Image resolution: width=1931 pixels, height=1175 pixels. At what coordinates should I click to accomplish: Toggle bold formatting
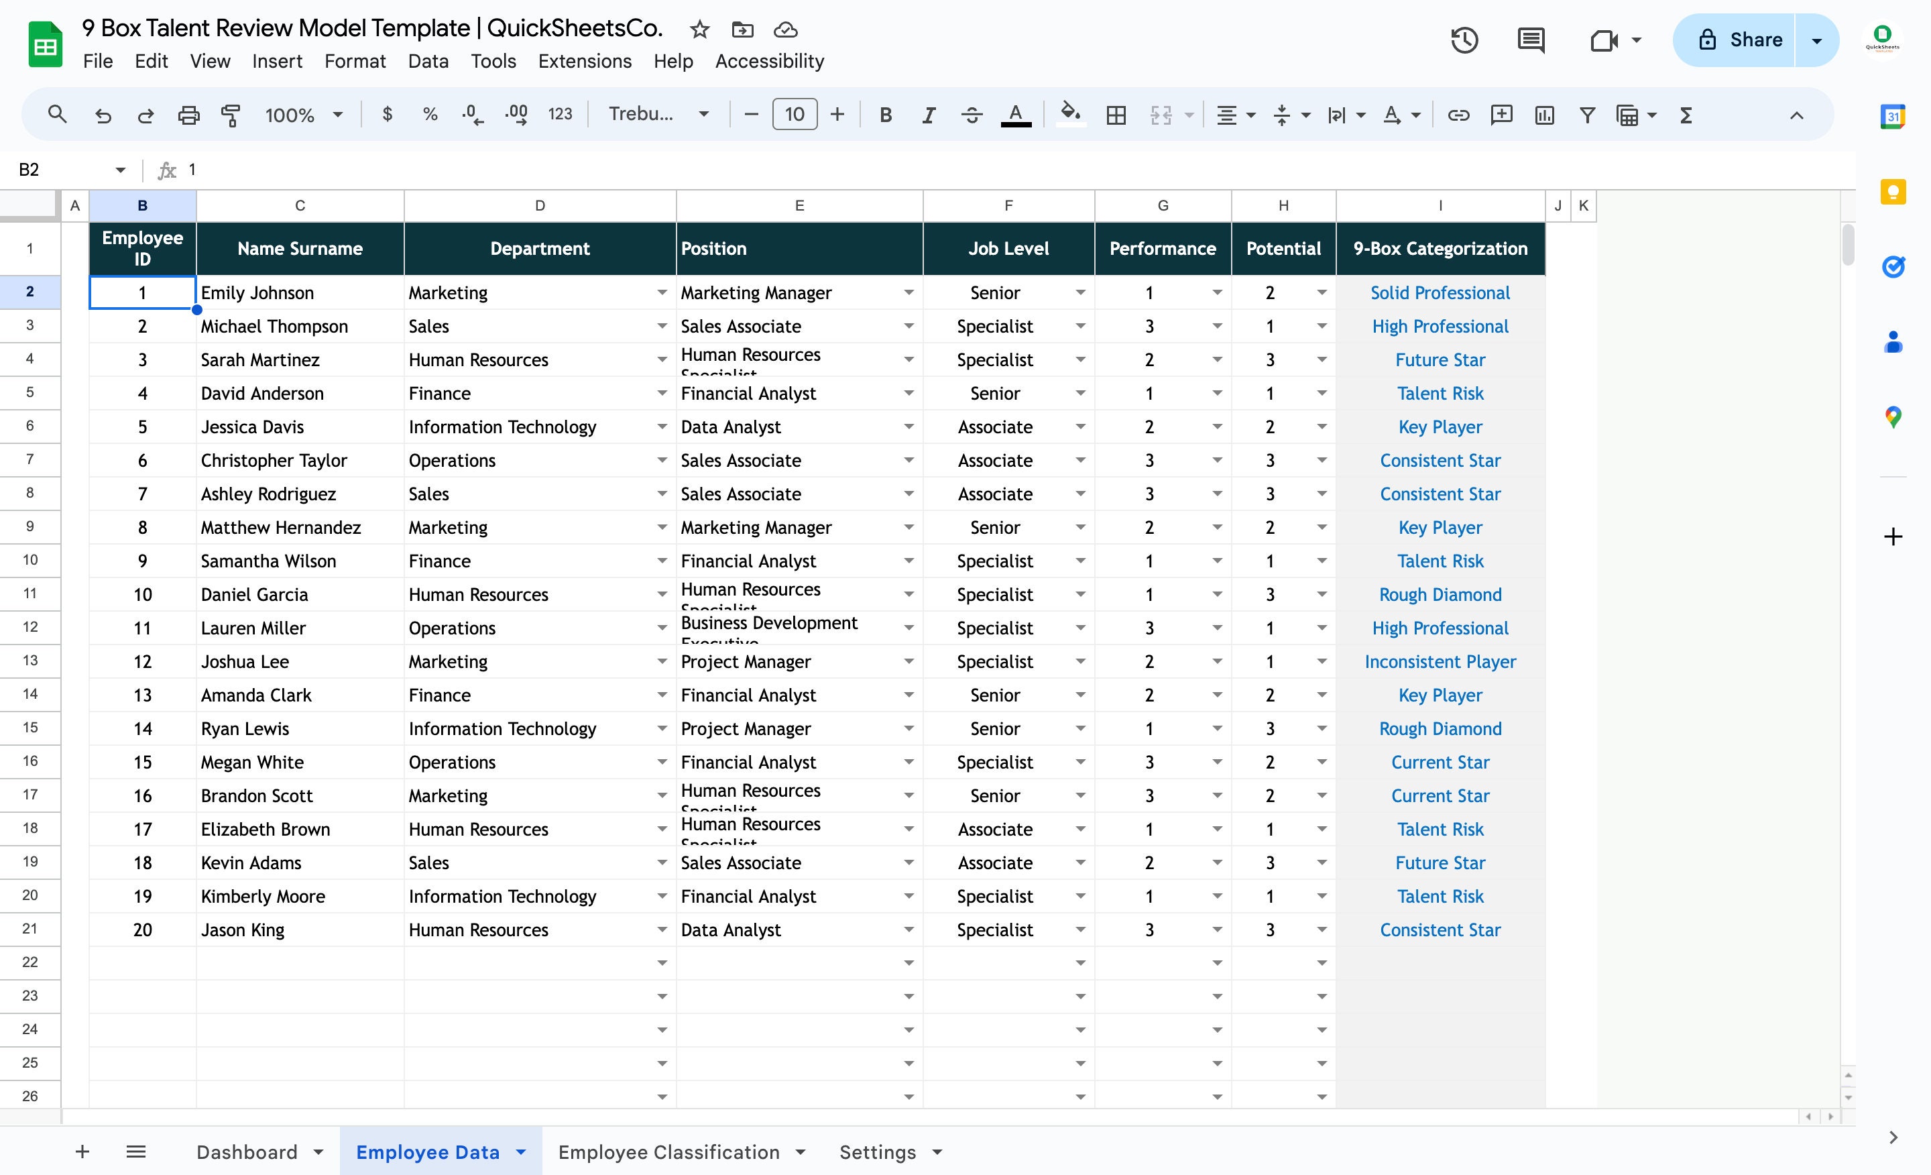(x=886, y=115)
